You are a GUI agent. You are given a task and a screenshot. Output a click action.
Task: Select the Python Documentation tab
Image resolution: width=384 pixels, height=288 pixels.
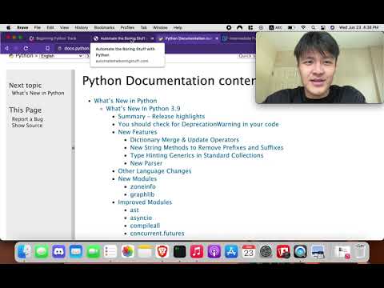(189, 38)
